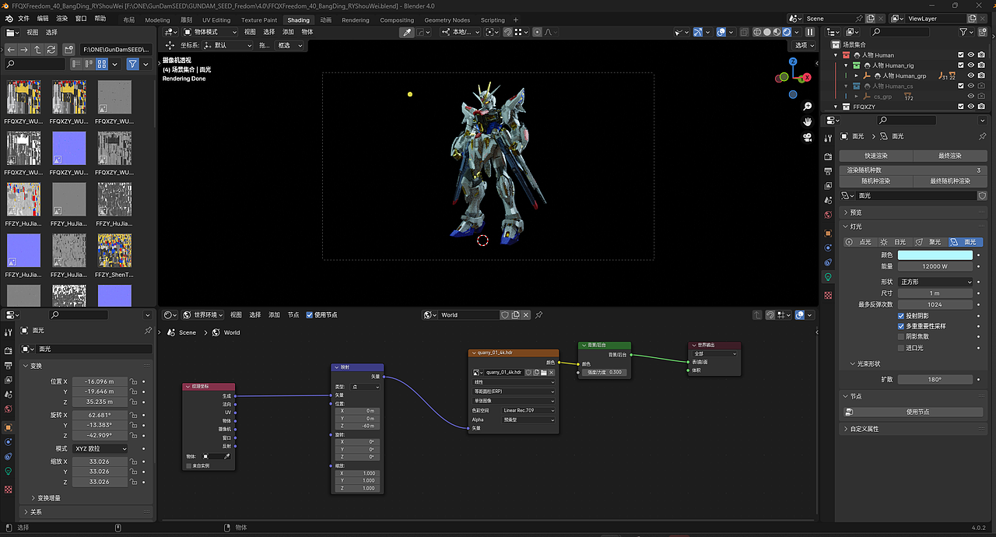The width and height of the screenshot is (996, 537).
Task: Click the 快速渲染 button
Action: pyautogui.click(x=875, y=156)
